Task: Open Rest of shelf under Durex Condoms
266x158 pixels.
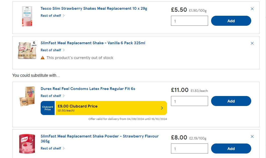Action: click(x=53, y=96)
